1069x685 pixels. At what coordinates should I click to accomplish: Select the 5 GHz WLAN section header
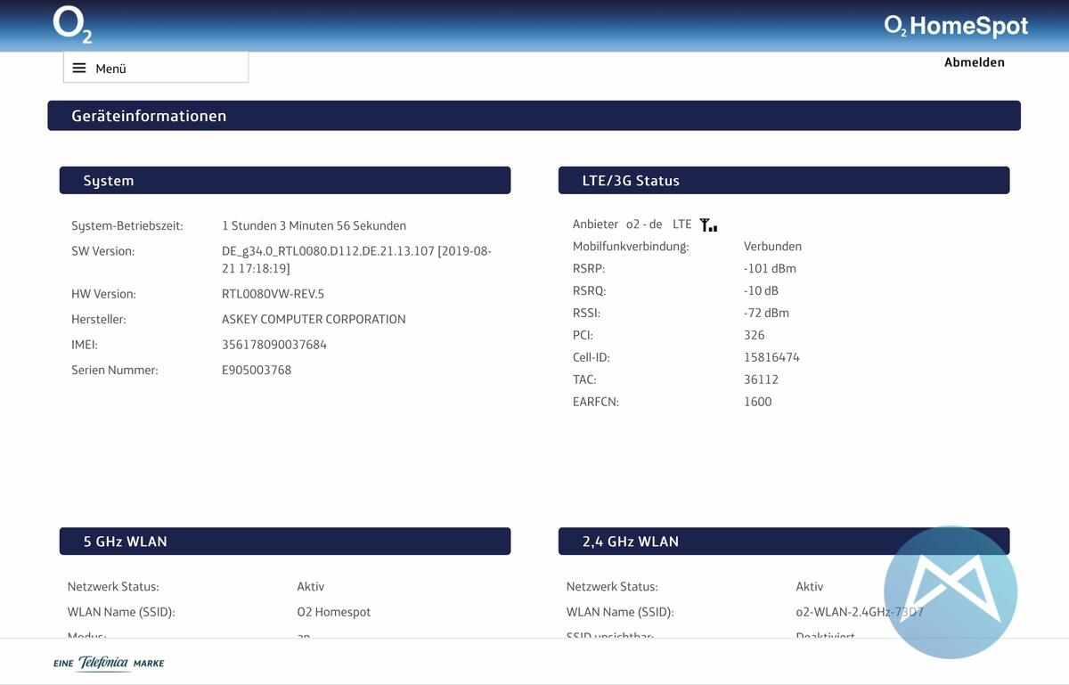tap(284, 541)
